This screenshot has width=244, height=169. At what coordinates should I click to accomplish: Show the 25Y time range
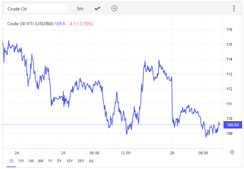(x=81, y=161)
